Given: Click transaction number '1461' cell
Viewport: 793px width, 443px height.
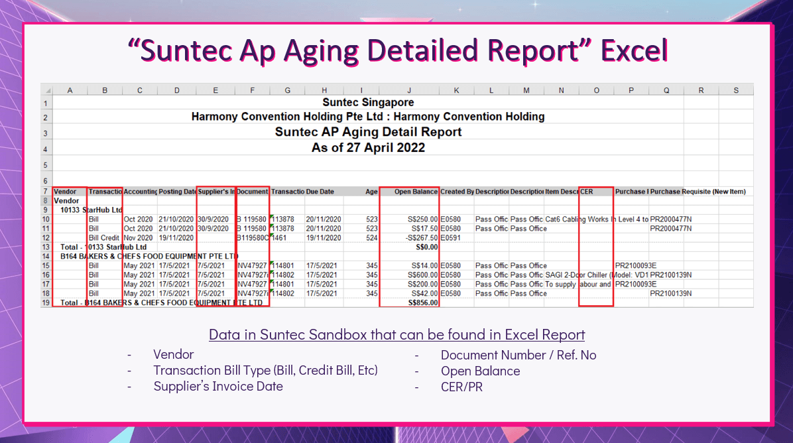Looking at the screenshot, I should click(x=280, y=237).
